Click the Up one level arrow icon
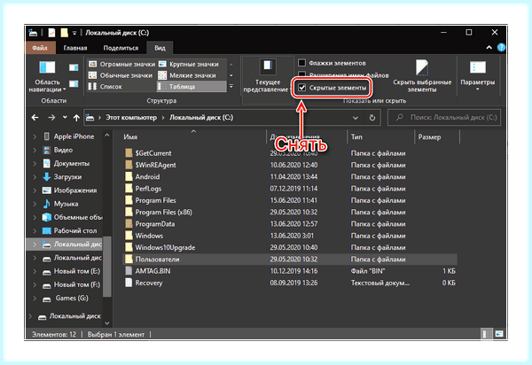This screenshot has height=365, width=532. pyautogui.click(x=76, y=118)
